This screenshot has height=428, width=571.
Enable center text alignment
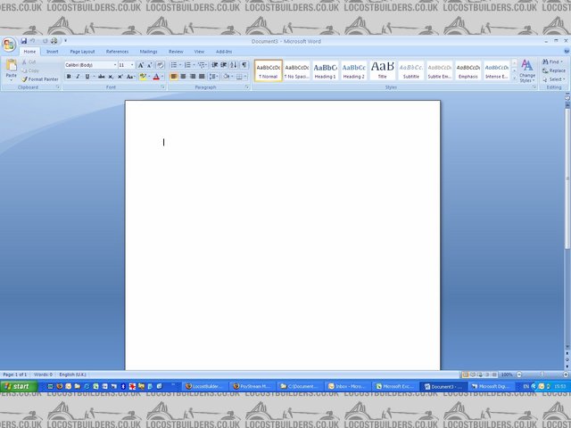184,77
